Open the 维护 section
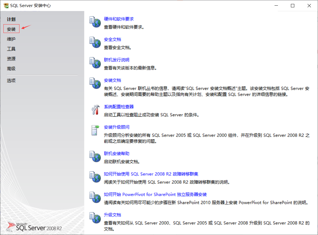The height and width of the screenshot is (235, 318). point(11,39)
